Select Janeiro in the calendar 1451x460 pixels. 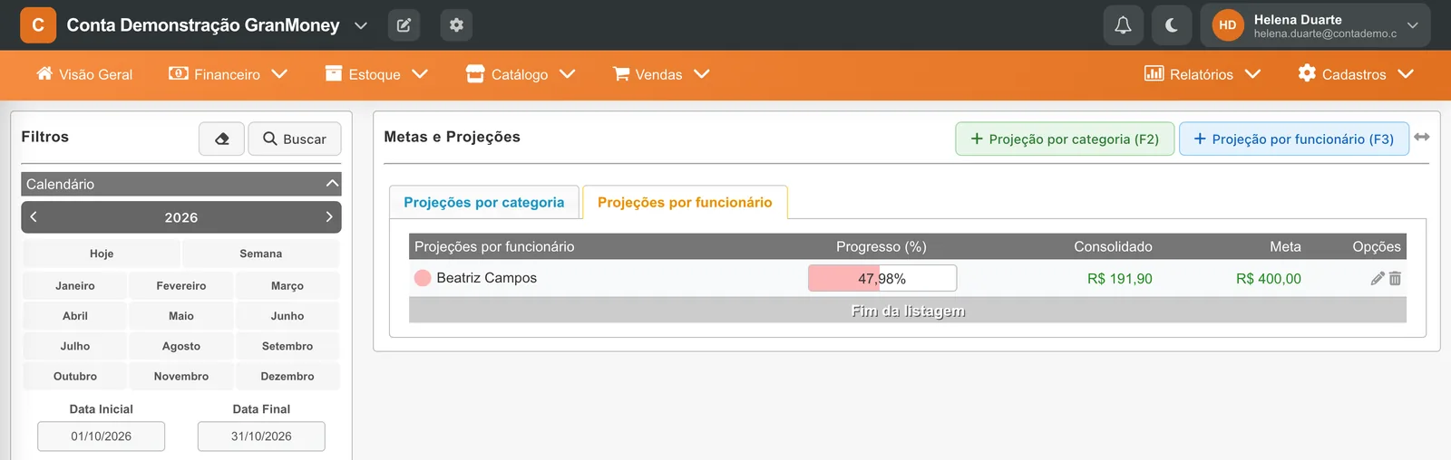pyautogui.click(x=75, y=285)
